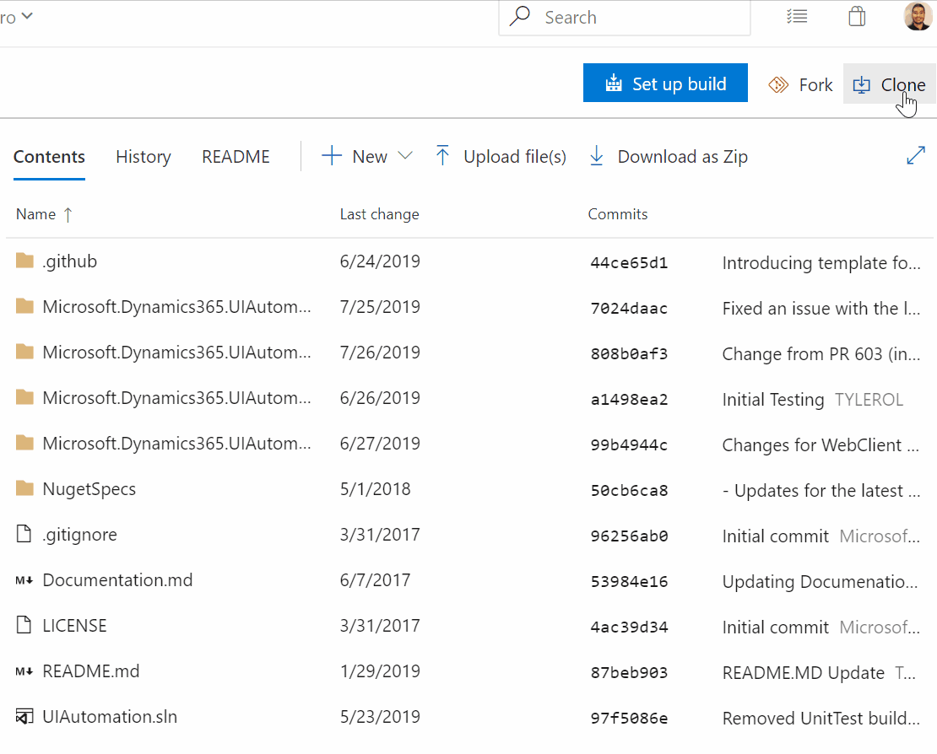
Task: Click the Clone repository icon
Action: tap(861, 85)
